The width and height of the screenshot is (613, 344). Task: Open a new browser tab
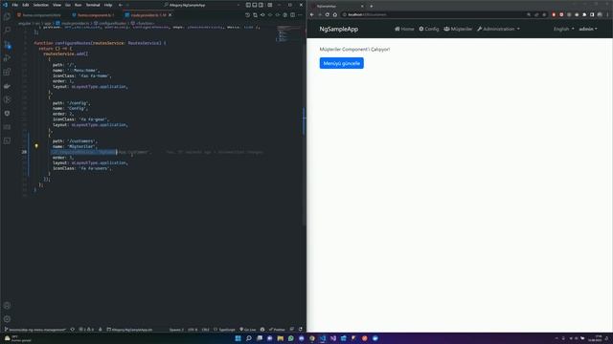pos(371,7)
